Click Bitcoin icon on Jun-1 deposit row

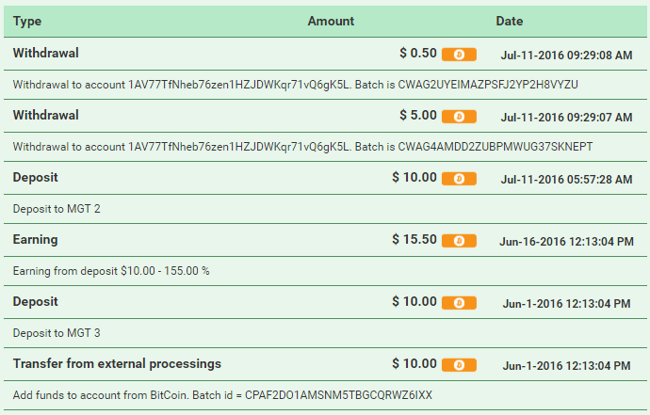click(459, 303)
